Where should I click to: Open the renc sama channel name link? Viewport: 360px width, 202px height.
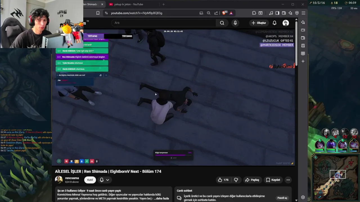pyautogui.click(x=72, y=178)
